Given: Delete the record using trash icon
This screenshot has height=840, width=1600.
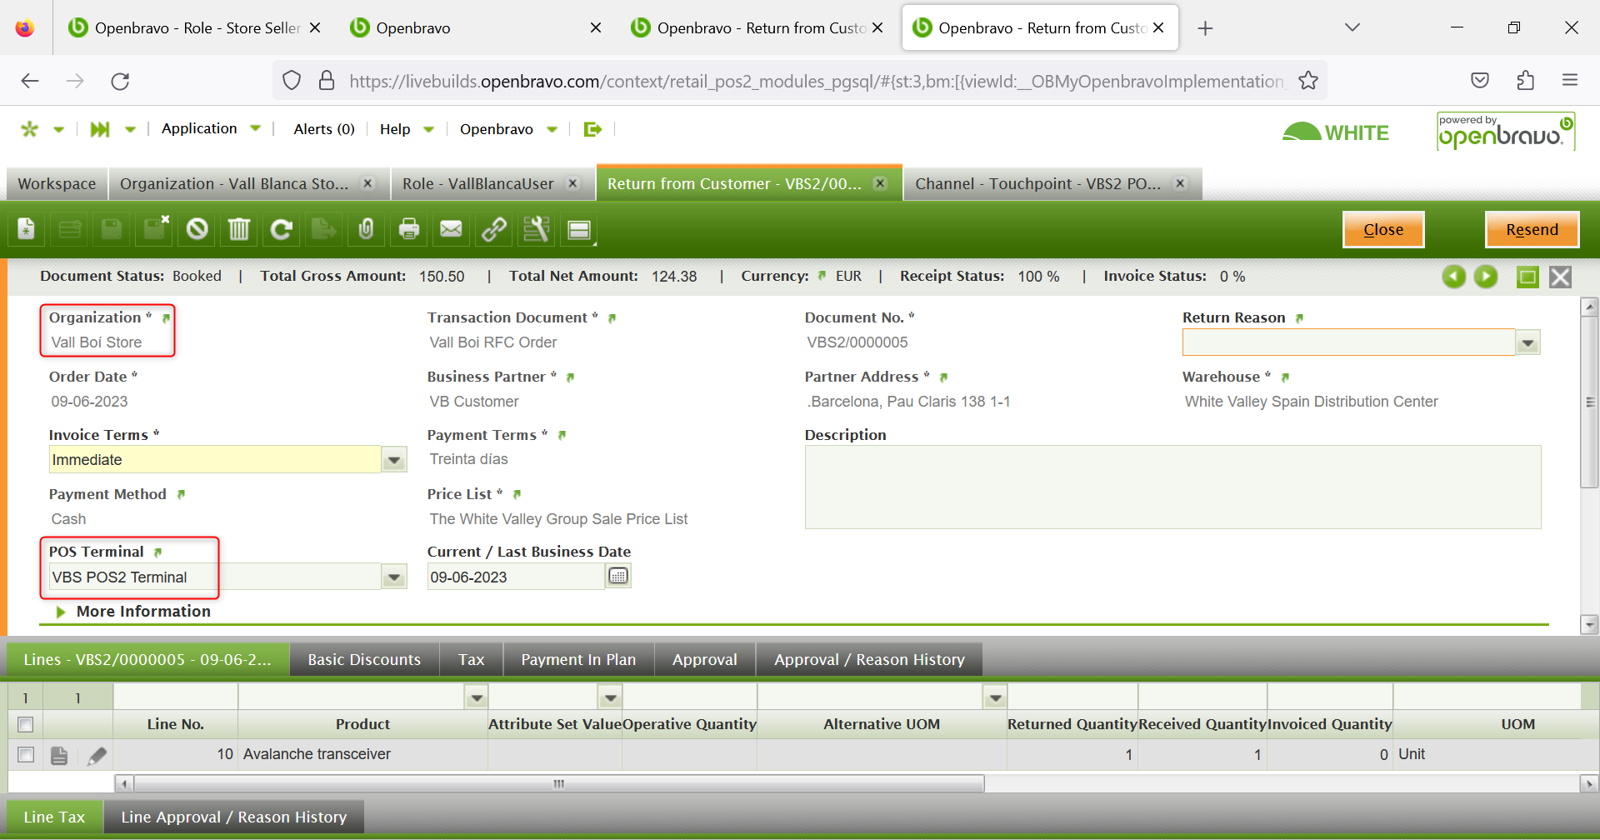Looking at the screenshot, I should click(x=239, y=229).
